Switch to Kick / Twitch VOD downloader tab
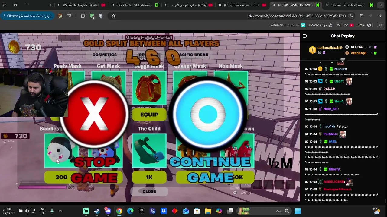This screenshot has height=217, width=387. click(134, 5)
